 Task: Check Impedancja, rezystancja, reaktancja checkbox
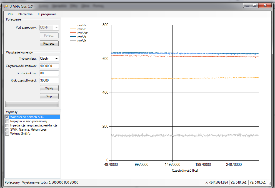(x=7, y=125)
